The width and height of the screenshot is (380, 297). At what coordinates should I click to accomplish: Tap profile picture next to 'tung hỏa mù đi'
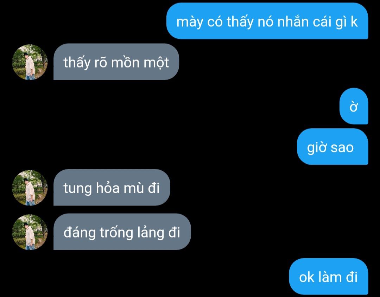30,188
